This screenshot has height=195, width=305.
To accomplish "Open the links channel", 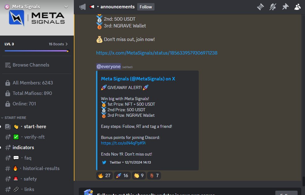I will click(x=37, y=189).
